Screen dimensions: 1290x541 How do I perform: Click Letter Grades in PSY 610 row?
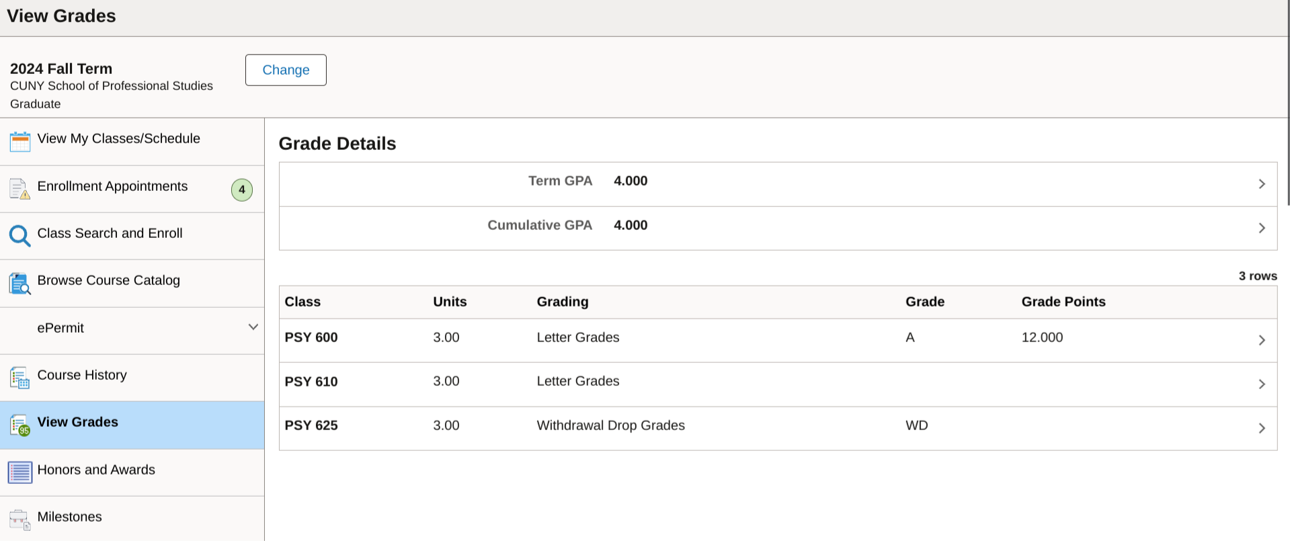578,381
